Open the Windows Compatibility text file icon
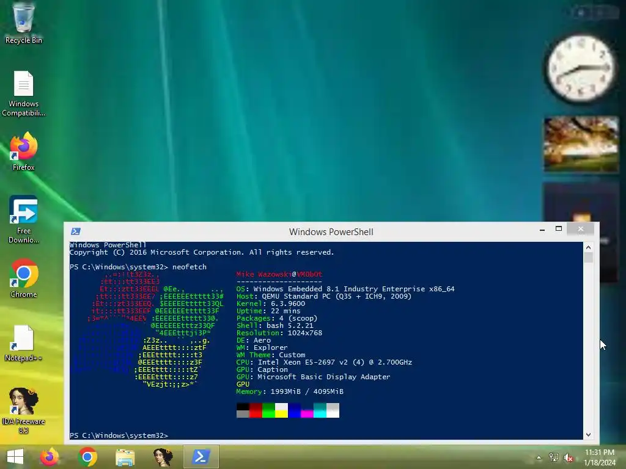 [24, 93]
